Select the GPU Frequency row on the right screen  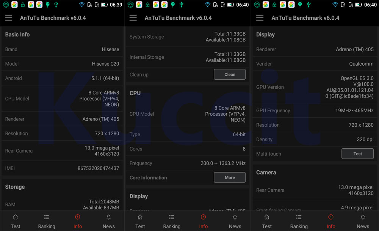point(315,110)
